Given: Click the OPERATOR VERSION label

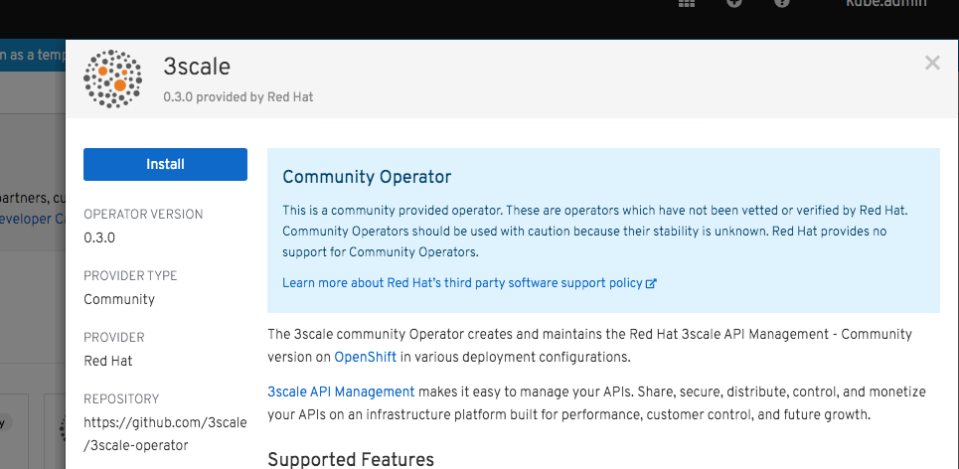Looking at the screenshot, I should coord(143,215).
